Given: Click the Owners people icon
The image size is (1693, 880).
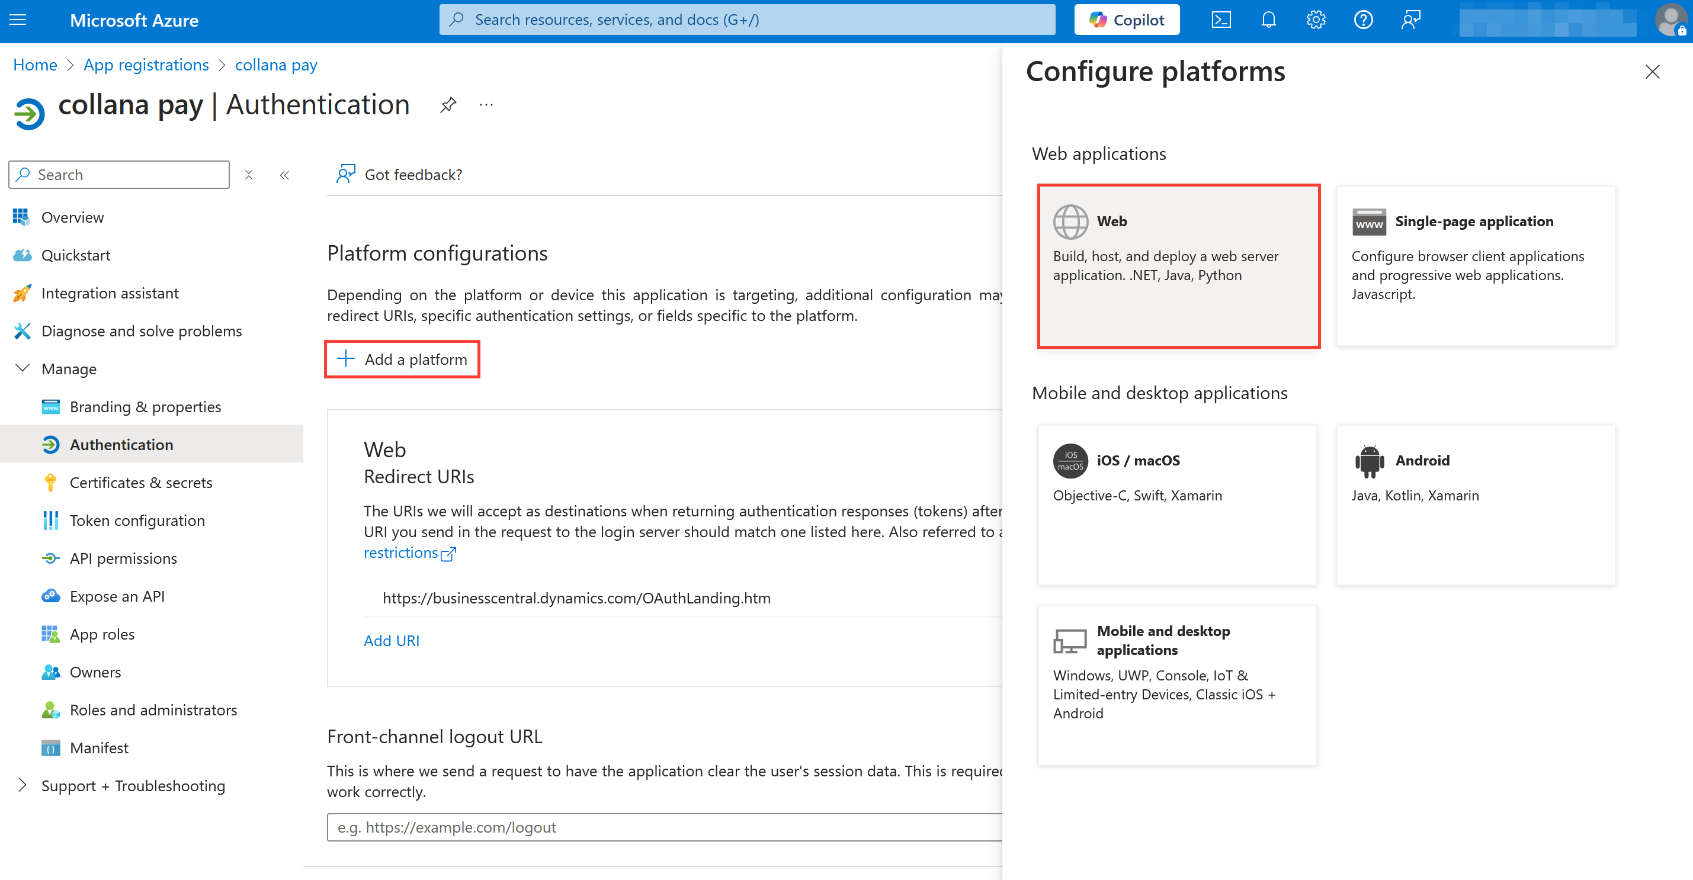Looking at the screenshot, I should 50,672.
